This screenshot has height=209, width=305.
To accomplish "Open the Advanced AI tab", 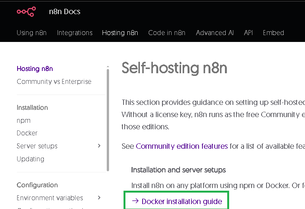I will coord(215,33).
